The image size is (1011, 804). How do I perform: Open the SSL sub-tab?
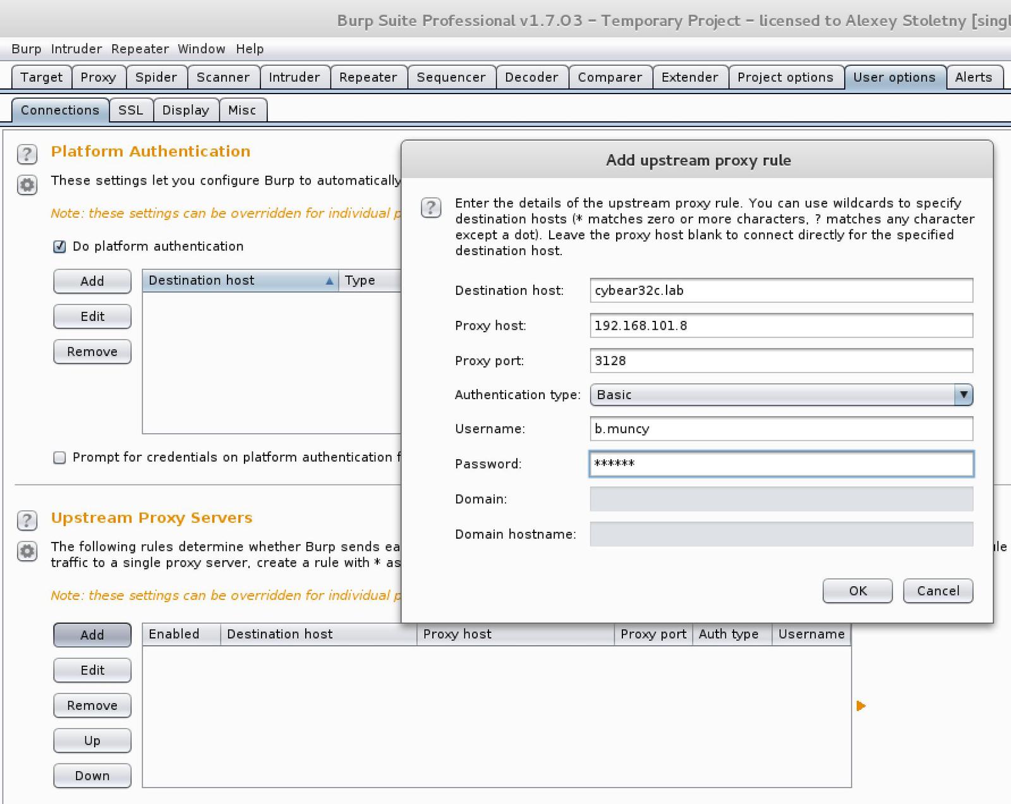point(131,110)
